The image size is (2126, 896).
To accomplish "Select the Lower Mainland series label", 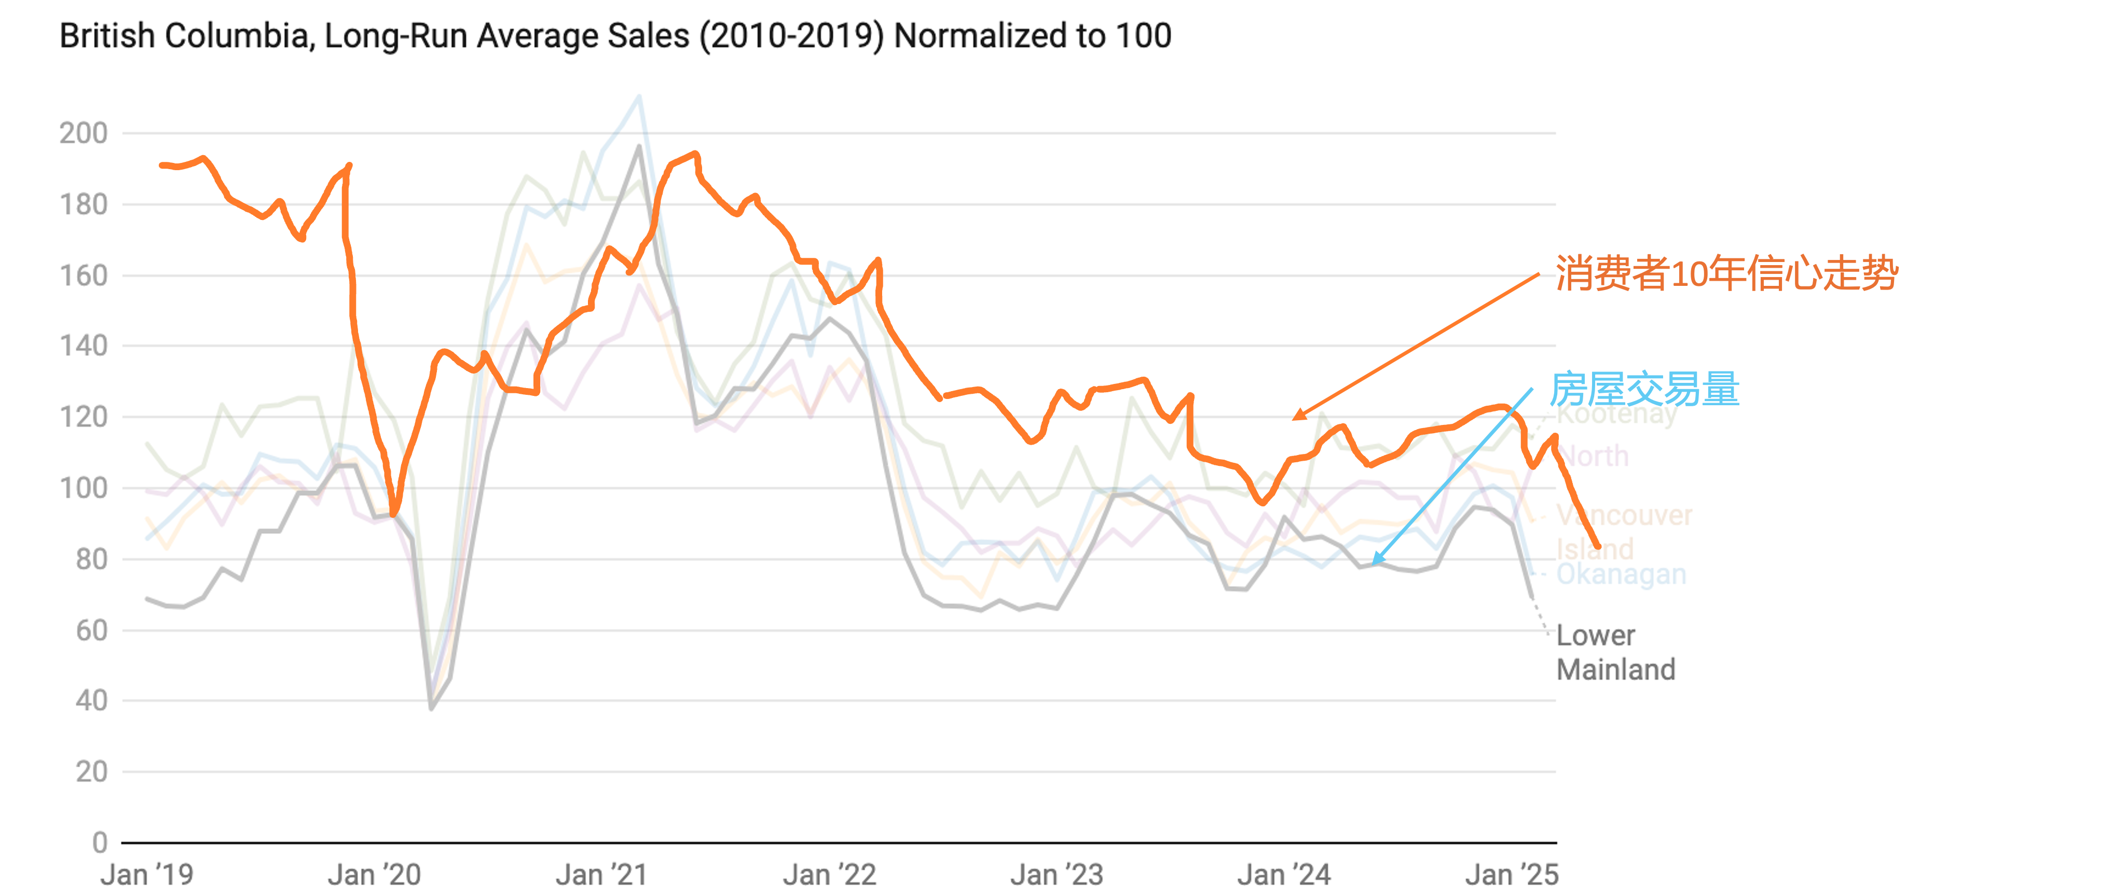I will tap(1615, 652).
